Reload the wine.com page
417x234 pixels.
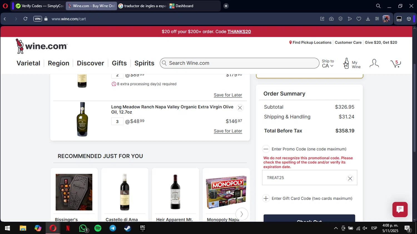click(x=25, y=19)
